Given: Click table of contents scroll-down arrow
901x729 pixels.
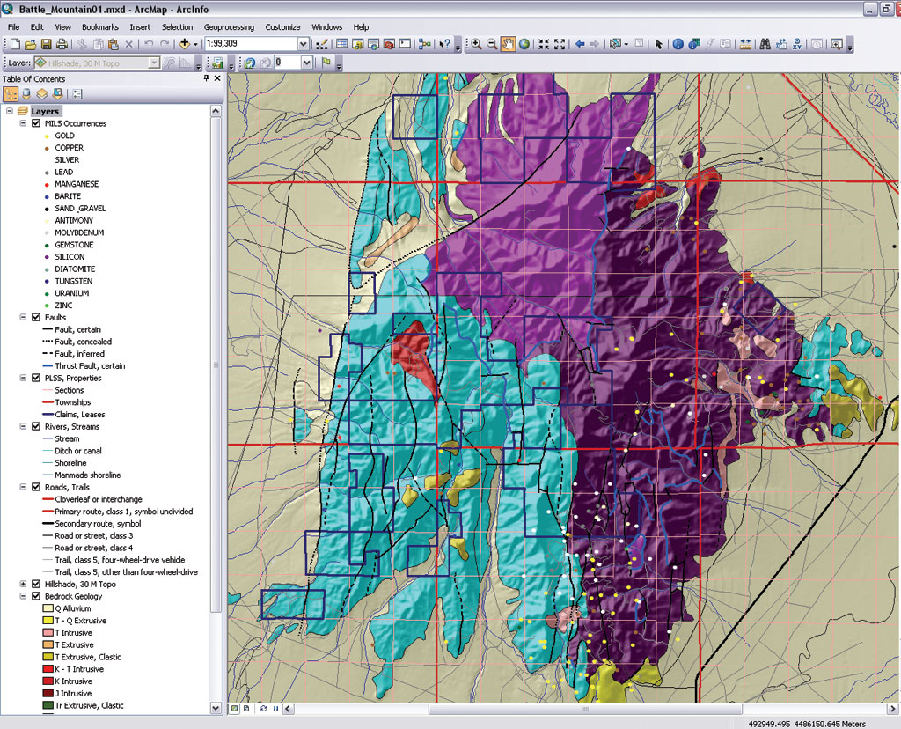Looking at the screenshot, I should pyautogui.click(x=216, y=708).
